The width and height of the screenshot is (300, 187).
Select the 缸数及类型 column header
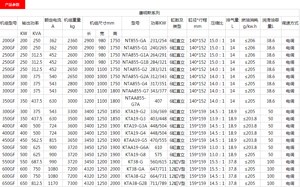pos(177,23)
